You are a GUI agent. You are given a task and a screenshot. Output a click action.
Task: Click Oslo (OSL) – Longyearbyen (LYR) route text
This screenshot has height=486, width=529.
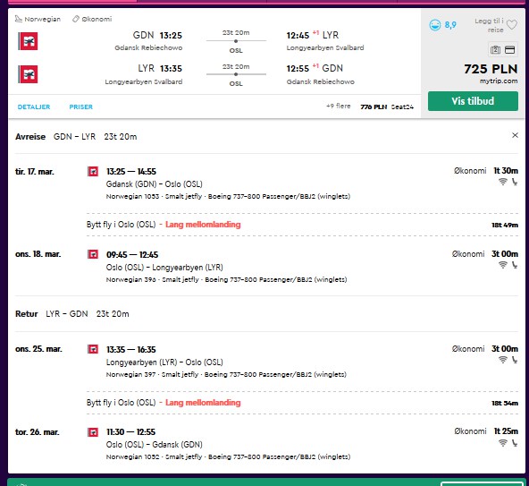(164, 268)
